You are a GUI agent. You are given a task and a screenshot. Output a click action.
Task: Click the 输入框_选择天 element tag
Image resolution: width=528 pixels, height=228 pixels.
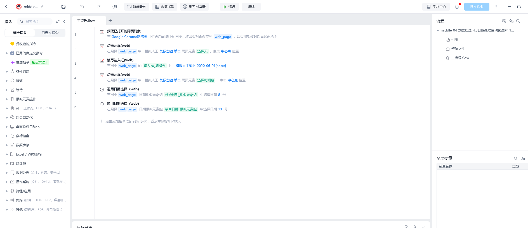pos(154,66)
